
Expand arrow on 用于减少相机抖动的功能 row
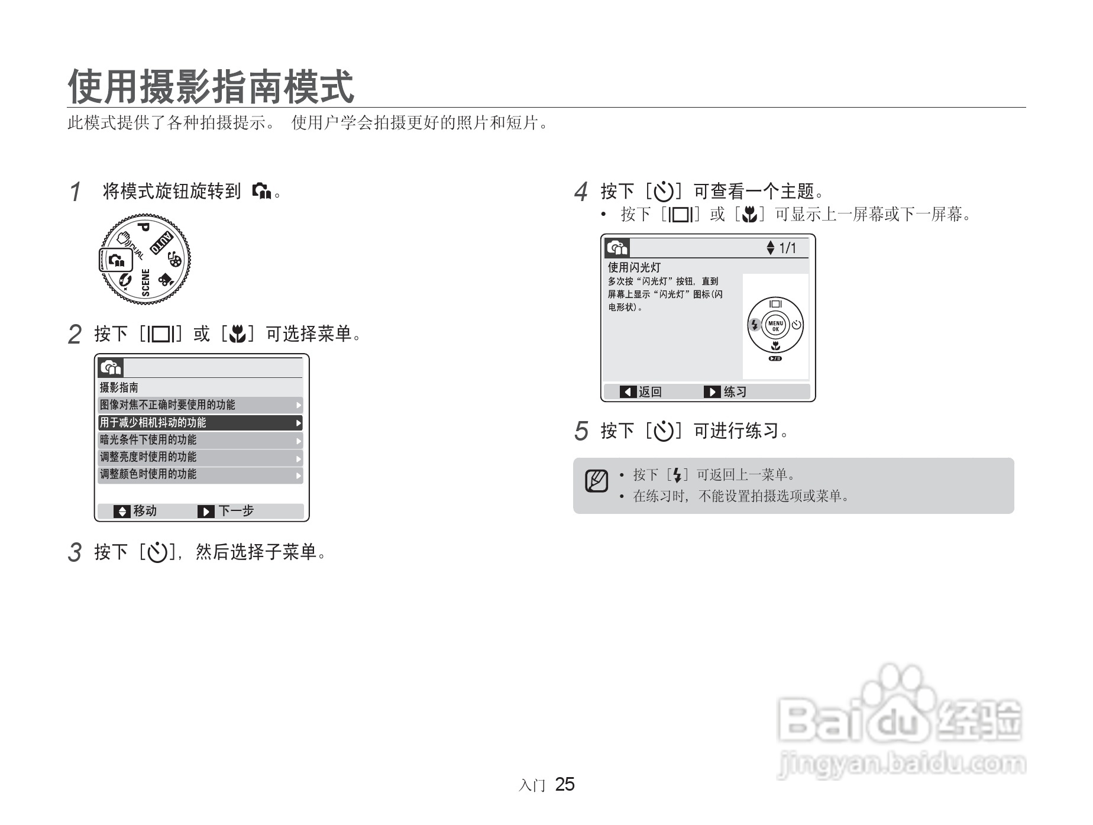point(299,423)
